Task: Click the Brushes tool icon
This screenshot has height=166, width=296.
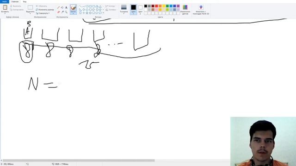Action: 73,8
